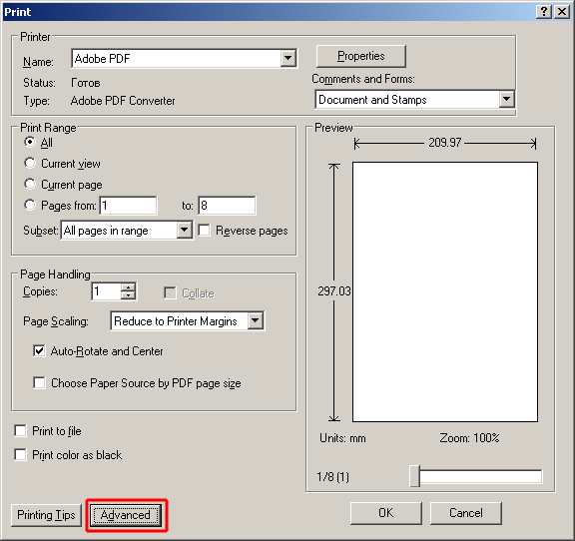Image resolution: width=575 pixels, height=541 pixels.
Task: Click the page preview thumbnail
Action: [x=445, y=291]
